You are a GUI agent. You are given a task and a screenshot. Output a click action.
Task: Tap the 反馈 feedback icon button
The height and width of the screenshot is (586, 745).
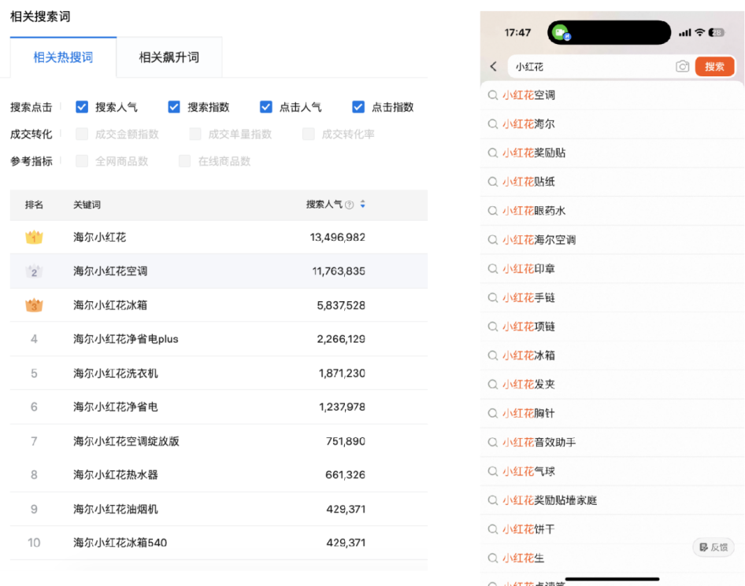click(x=713, y=547)
